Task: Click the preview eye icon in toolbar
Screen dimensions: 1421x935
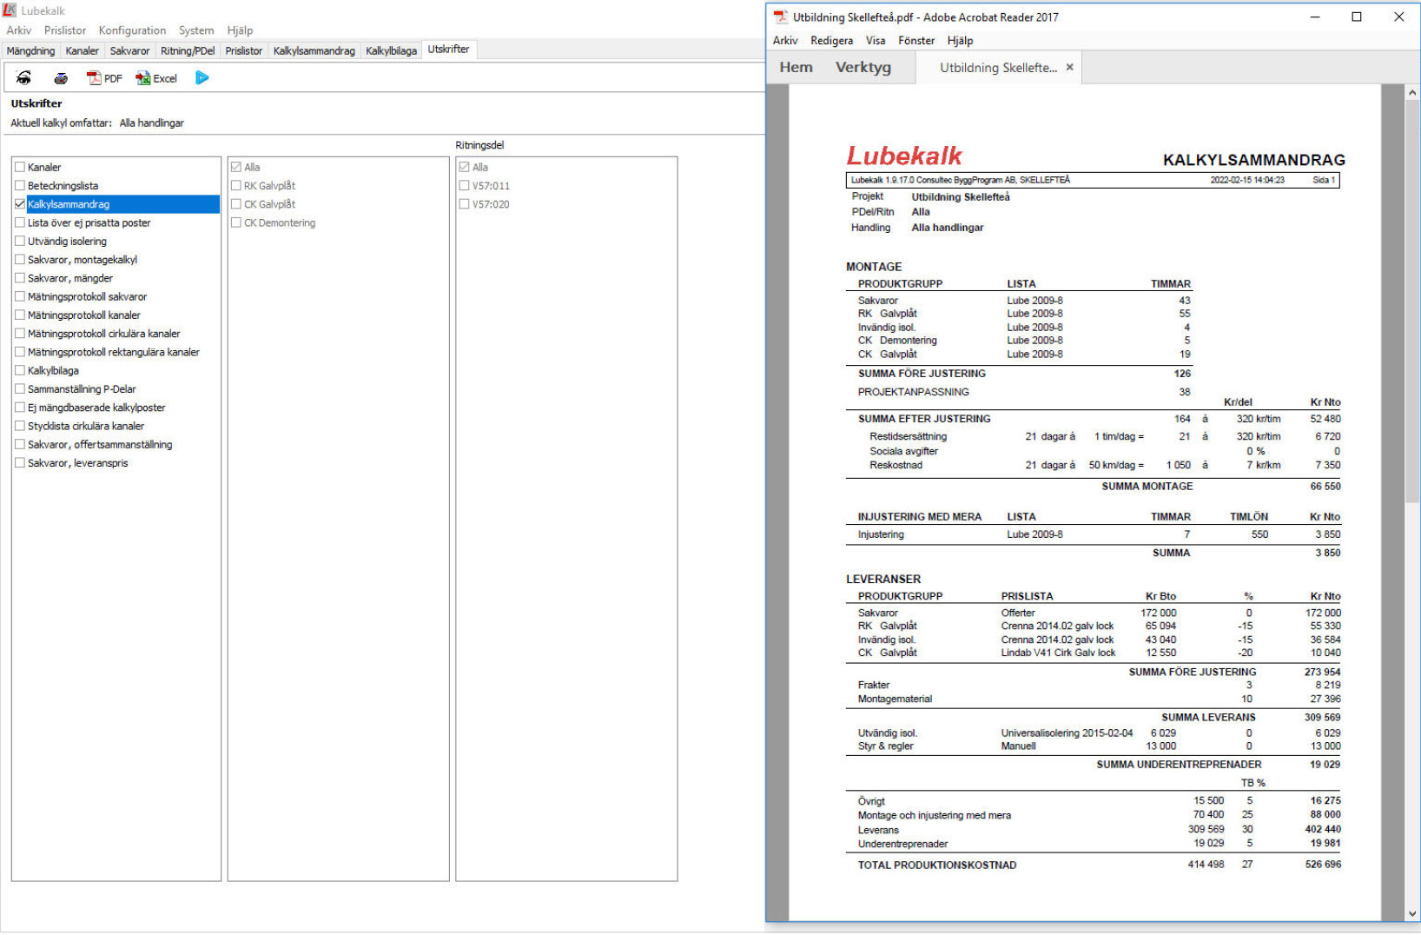Action: (x=23, y=78)
